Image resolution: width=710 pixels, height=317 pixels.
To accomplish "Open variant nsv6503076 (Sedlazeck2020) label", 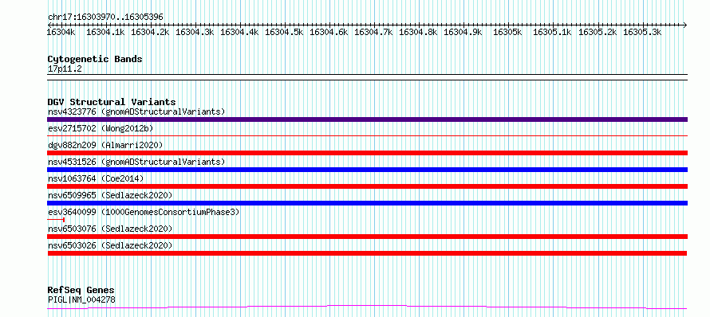I will (x=110, y=229).
